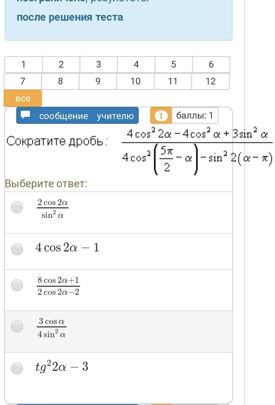Go to question 10
Image resolution: width=275 pixels, height=405 pixels.
(x=135, y=81)
